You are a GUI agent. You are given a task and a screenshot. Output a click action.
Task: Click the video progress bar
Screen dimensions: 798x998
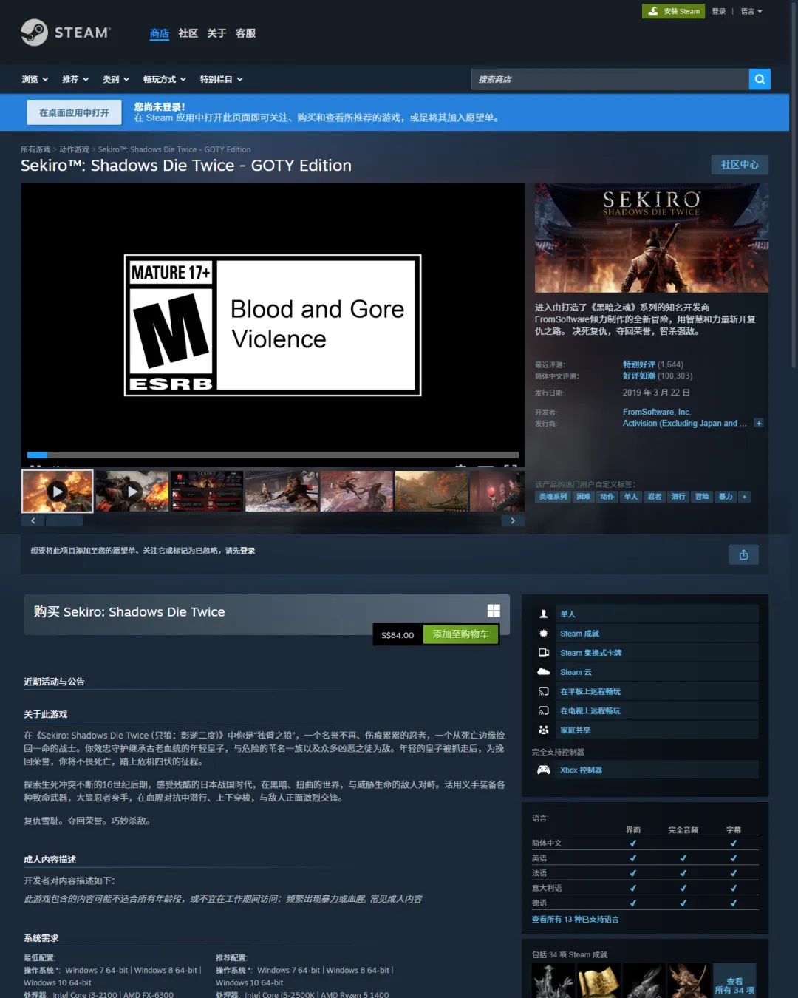pos(273,455)
